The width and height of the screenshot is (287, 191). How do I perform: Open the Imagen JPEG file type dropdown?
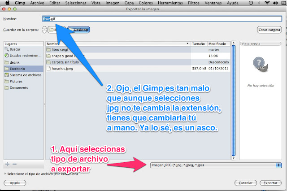tap(216, 165)
